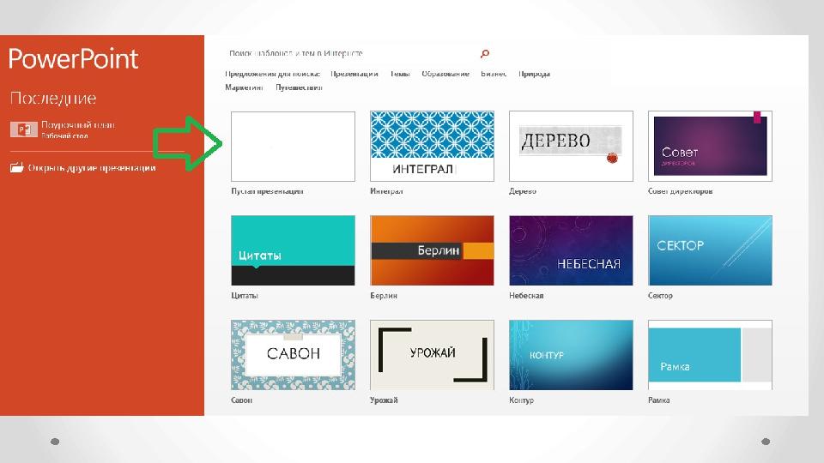Choose the blank presentation thumbnail
The width and height of the screenshot is (824, 463).
point(293,147)
